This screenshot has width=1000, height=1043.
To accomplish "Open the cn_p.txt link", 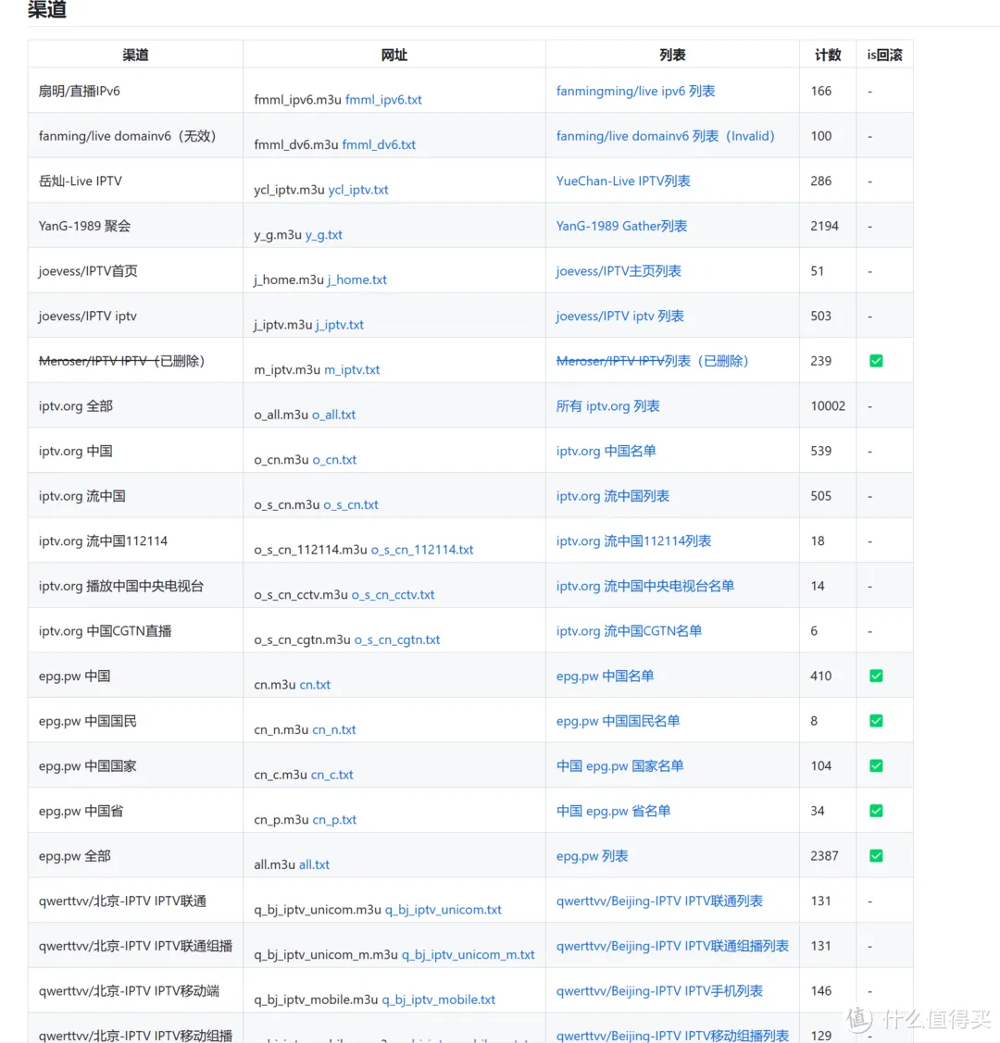I will (x=334, y=820).
